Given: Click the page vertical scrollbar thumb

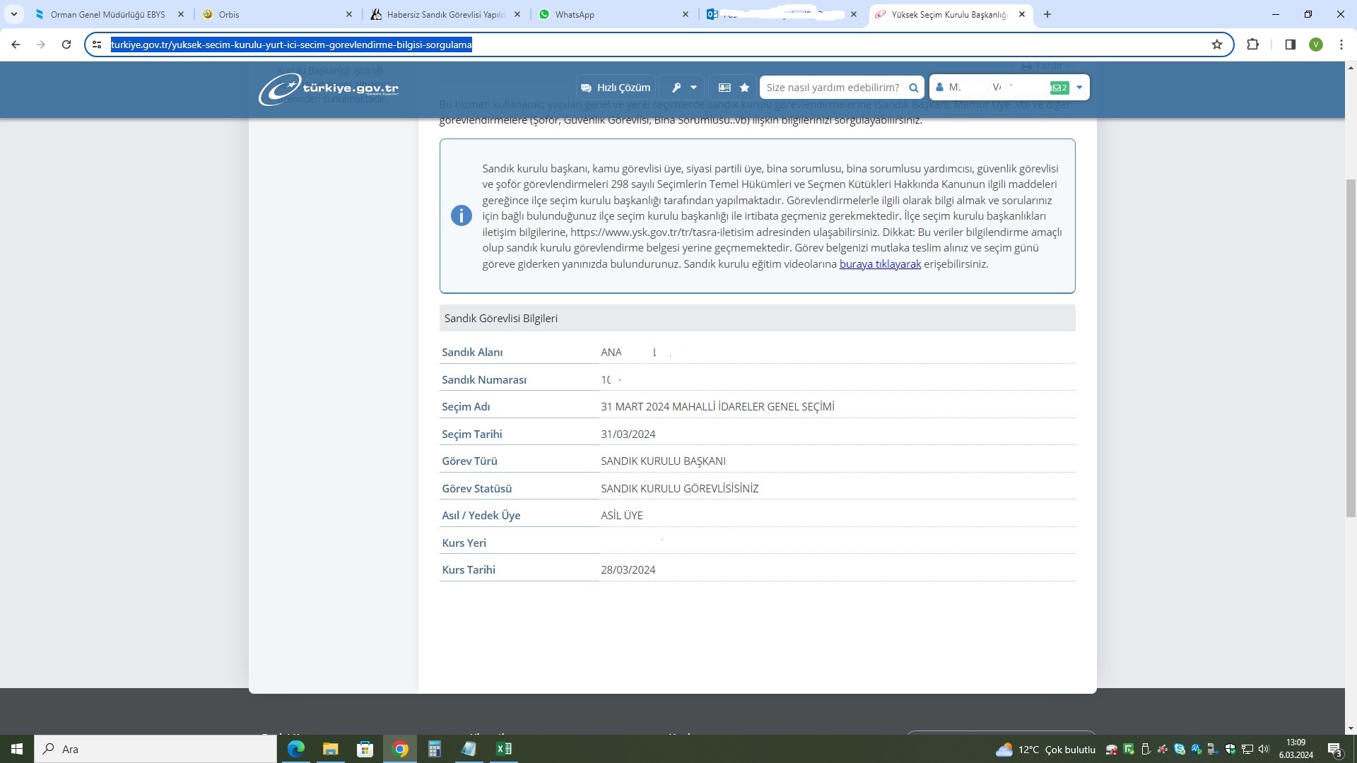Looking at the screenshot, I should 1351,347.
